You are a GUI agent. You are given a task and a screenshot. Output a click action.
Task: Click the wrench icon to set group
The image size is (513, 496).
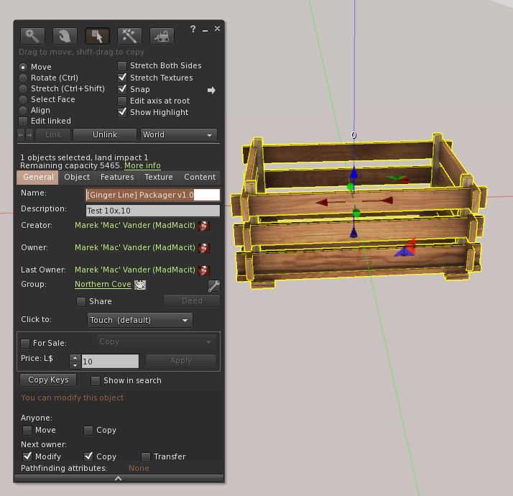point(213,285)
